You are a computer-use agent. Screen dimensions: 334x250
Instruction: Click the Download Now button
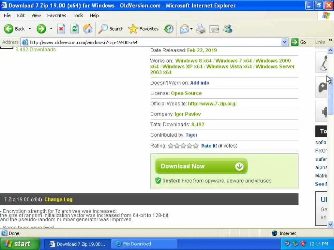(201, 166)
